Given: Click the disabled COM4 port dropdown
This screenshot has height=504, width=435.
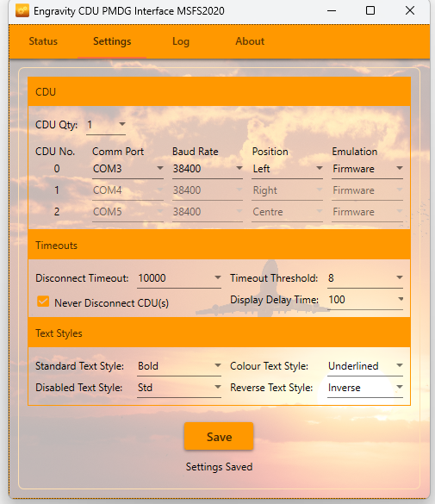Looking at the screenshot, I should tap(127, 190).
